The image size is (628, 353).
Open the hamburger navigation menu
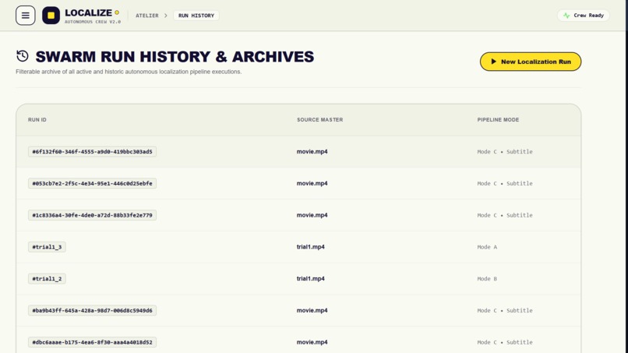click(x=25, y=16)
